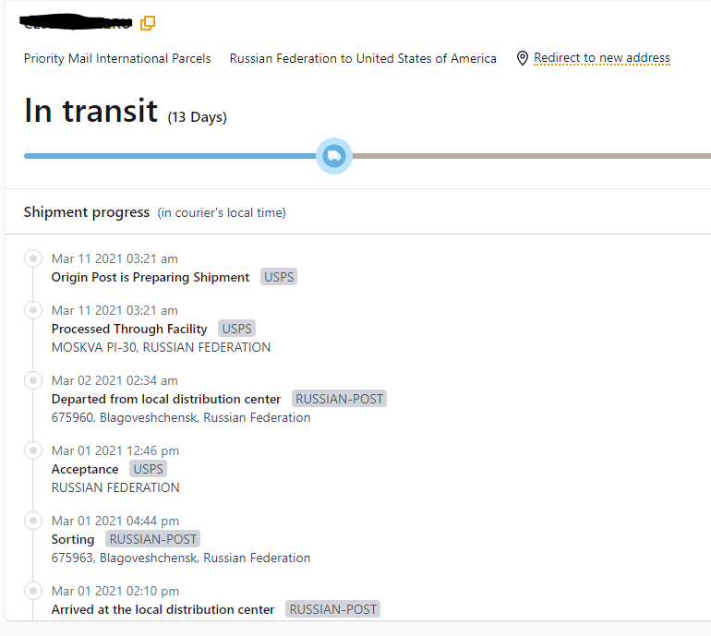
Task: Click timeline dot for Acceptance event
Action: (x=34, y=450)
